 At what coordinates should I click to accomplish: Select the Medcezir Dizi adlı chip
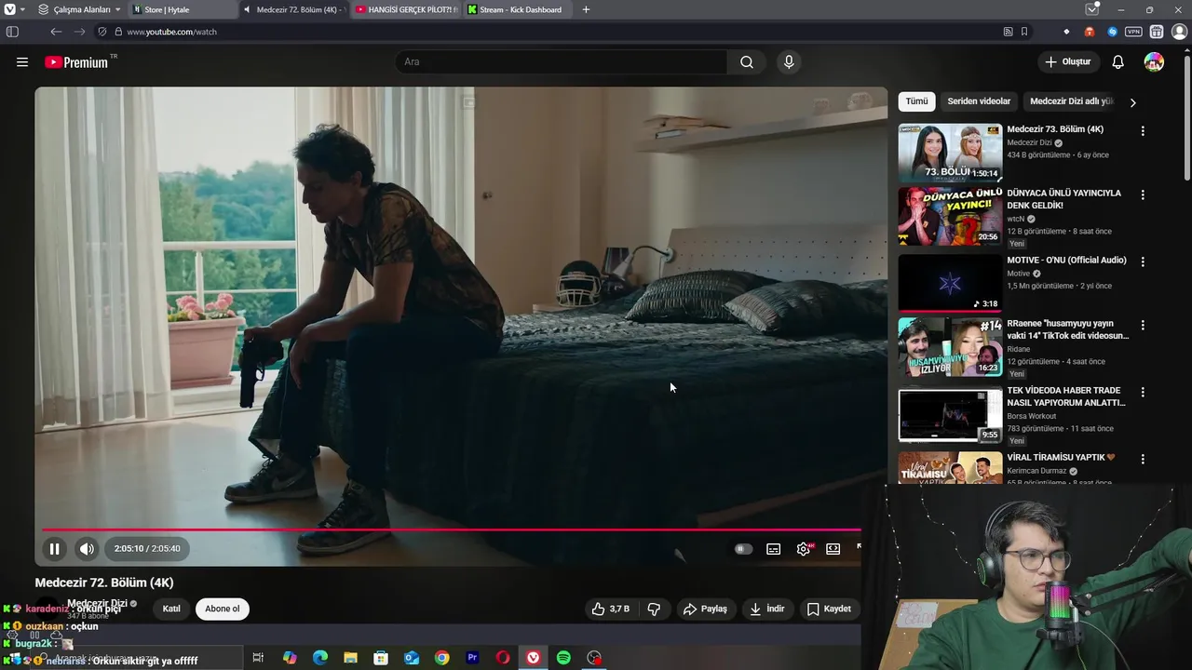pyautogui.click(x=1071, y=101)
